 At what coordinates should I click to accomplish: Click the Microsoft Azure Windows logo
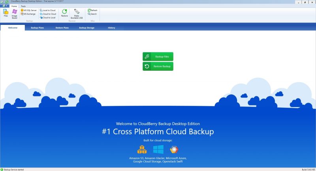tap(158, 149)
